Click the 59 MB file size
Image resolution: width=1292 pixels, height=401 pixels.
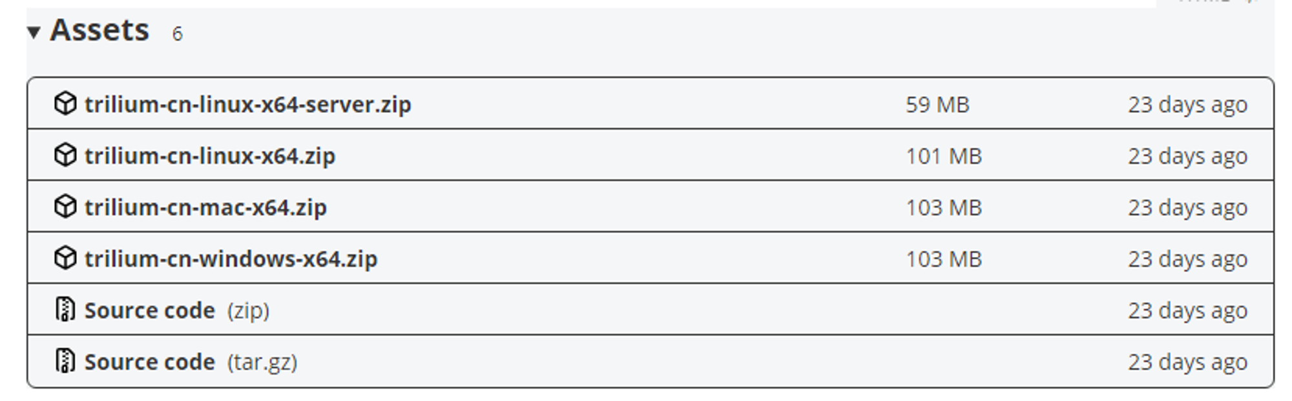[x=937, y=105]
